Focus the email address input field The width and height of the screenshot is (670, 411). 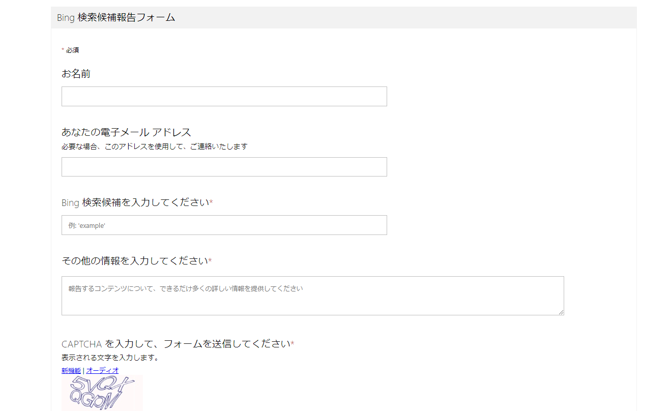click(x=224, y=167)
